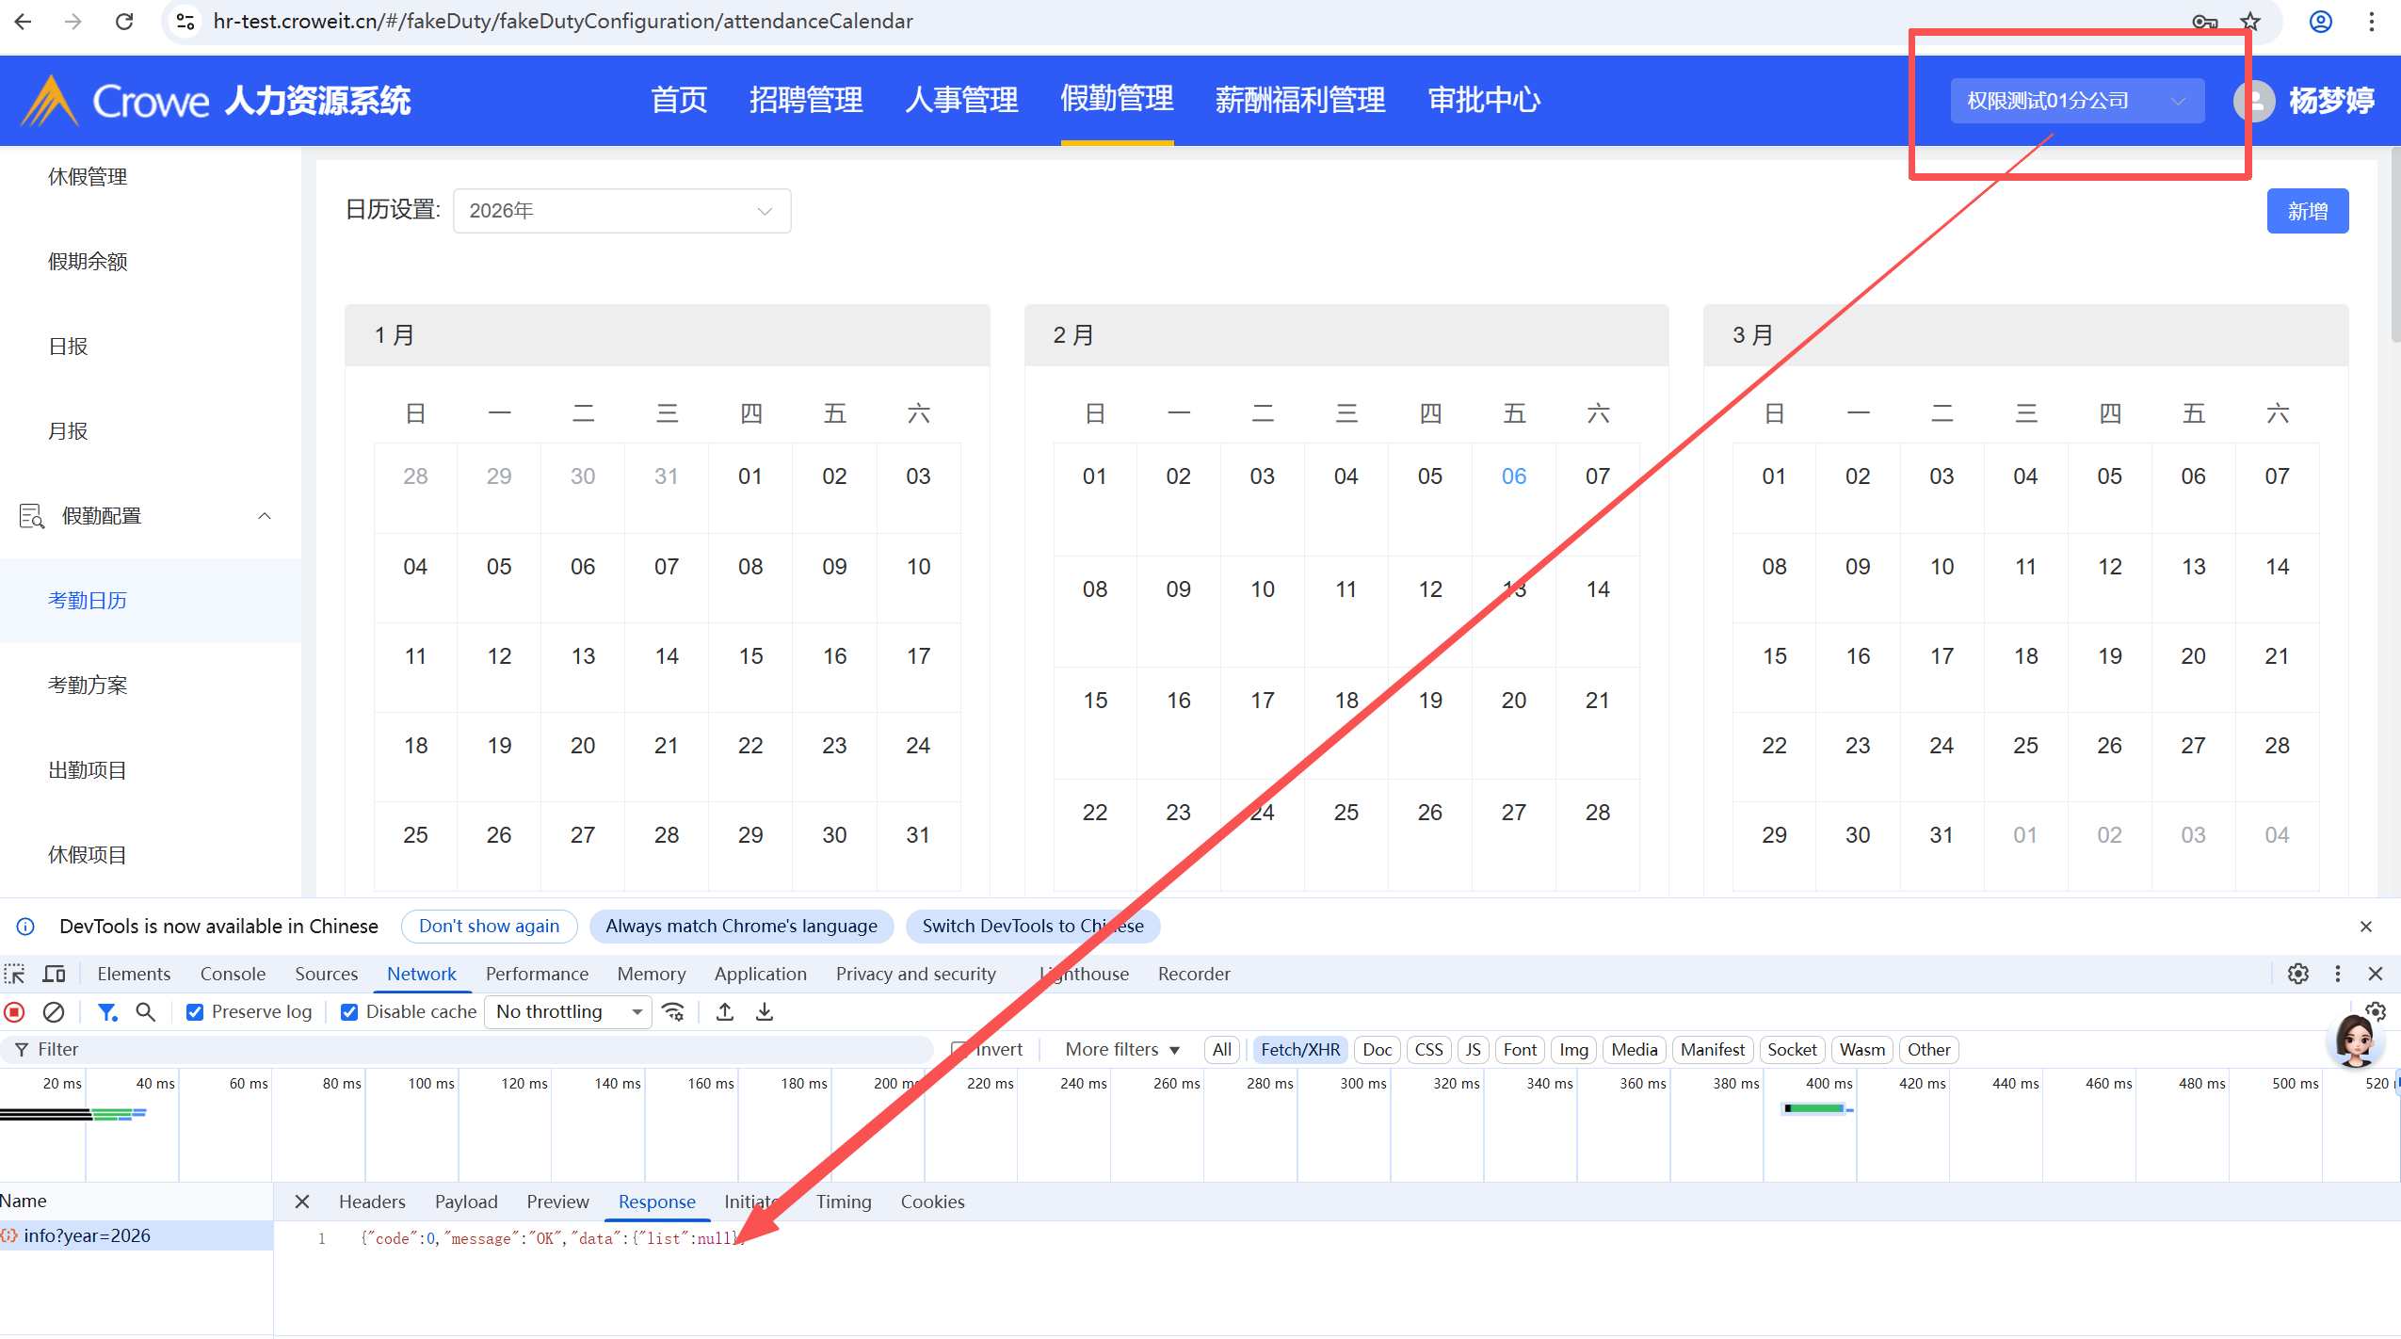Open the Headers tab of the request

[x=372, y=1202]
